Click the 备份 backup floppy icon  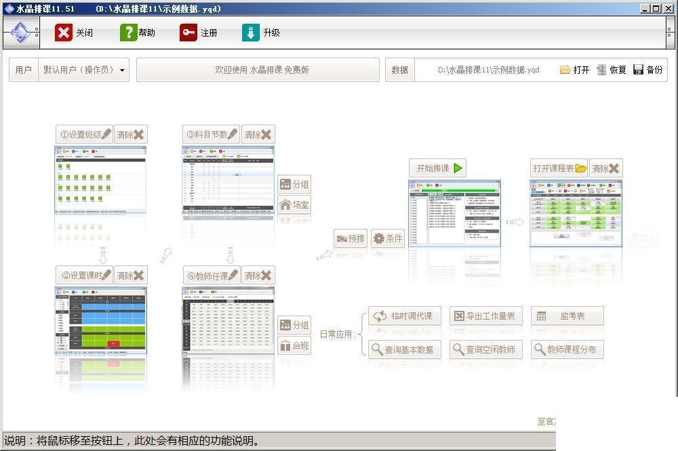point(638,70)
